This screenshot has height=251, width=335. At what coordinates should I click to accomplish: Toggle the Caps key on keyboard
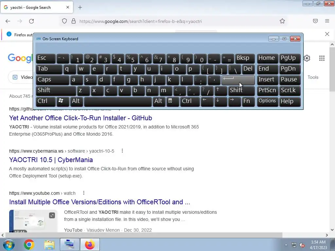(x=53, y=80)
